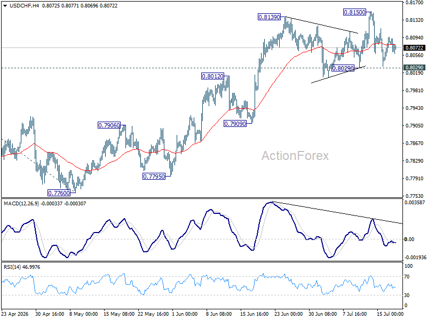Select the 0.80120 price label
The height and width of the screenshot is (320, 427).
[212, 76]
